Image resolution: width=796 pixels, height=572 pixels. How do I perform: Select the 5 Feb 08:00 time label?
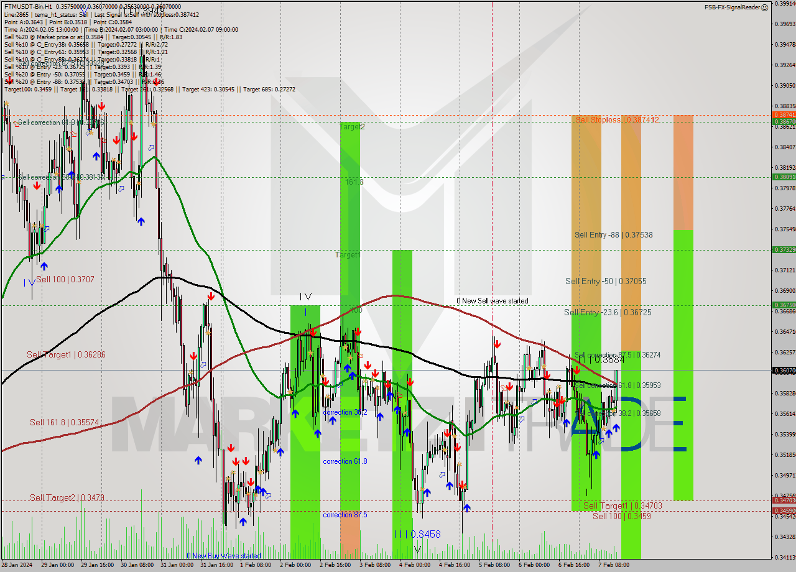[494, 565]
